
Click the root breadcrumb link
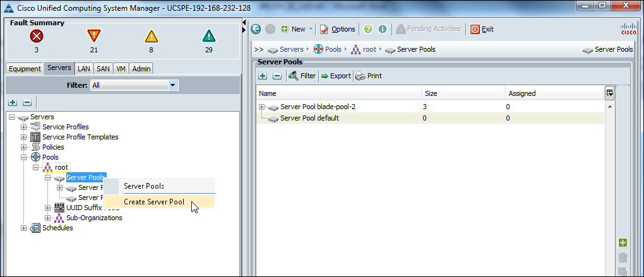pos(369,49)
